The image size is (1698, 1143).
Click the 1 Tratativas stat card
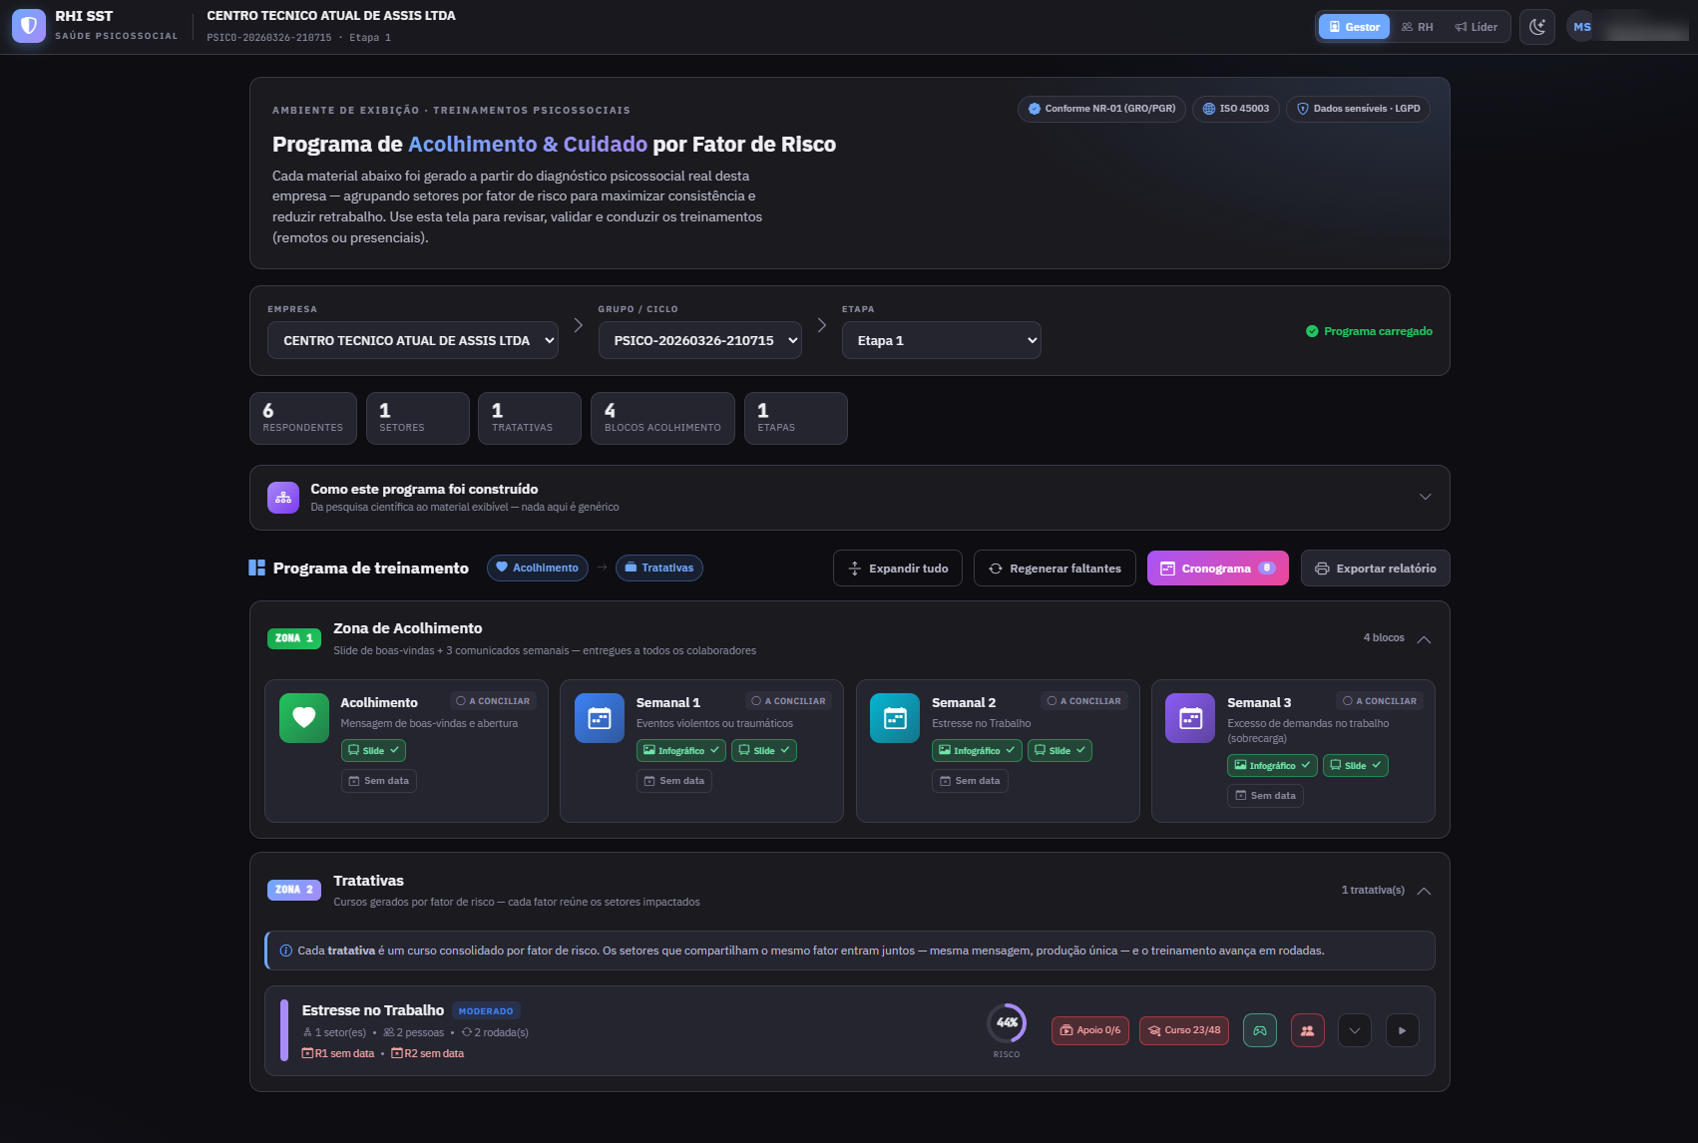[530, 418]
